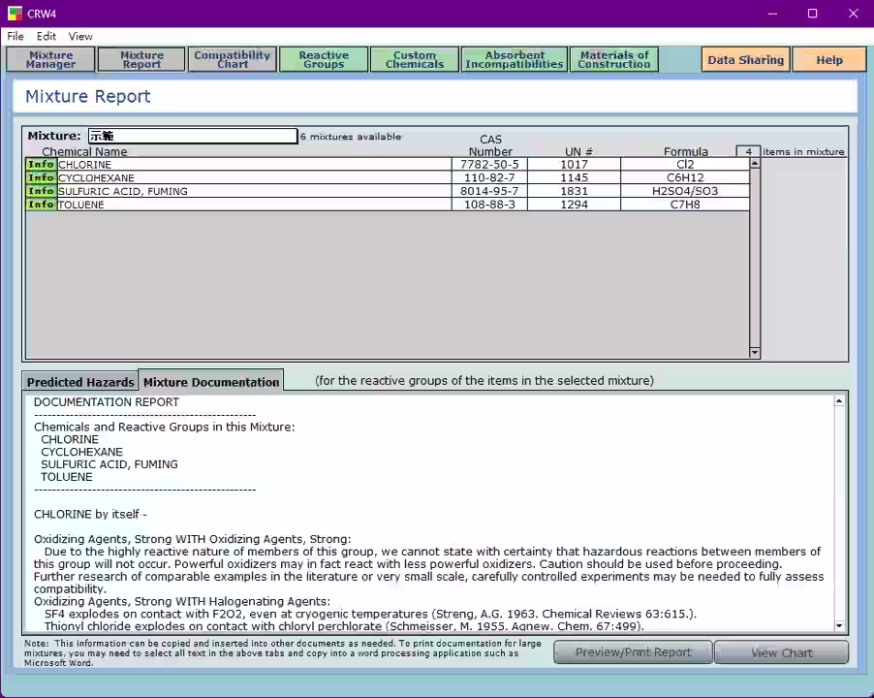The height and width of the screenshot is (698, 874).
Task: Open the File menu
Action: click(16, 37)
